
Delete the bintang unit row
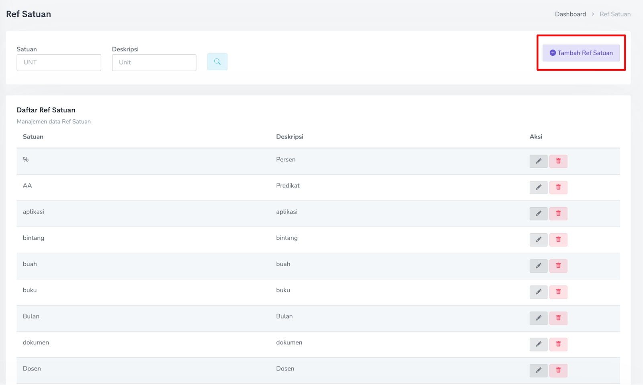(x=558, y=240)
